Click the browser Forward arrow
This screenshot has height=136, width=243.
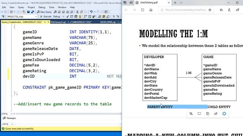click(134, 10)
